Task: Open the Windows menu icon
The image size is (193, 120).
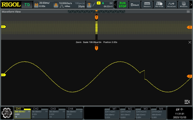Action: [x=184, y=5]
